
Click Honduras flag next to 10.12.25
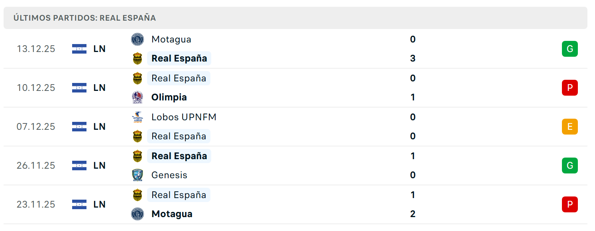[79, 88]
